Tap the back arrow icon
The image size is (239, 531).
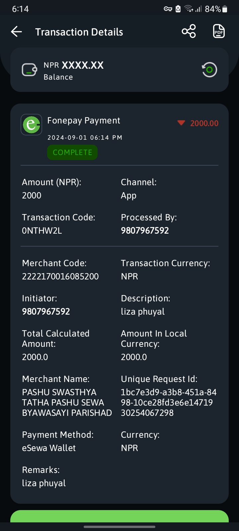pos(16,32)
